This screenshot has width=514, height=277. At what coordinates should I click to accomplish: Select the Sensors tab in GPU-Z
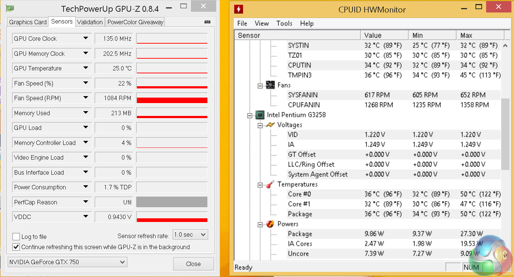[x=62, y=21]
